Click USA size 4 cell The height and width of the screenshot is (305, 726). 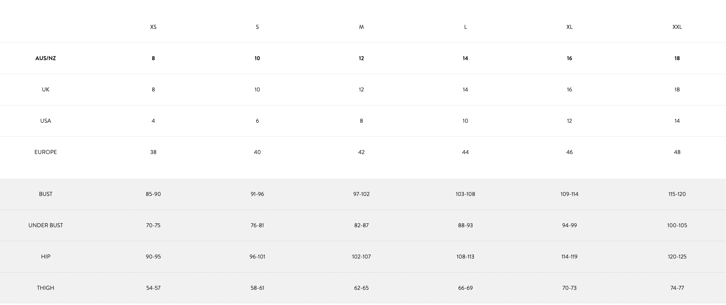coord(153,121)
